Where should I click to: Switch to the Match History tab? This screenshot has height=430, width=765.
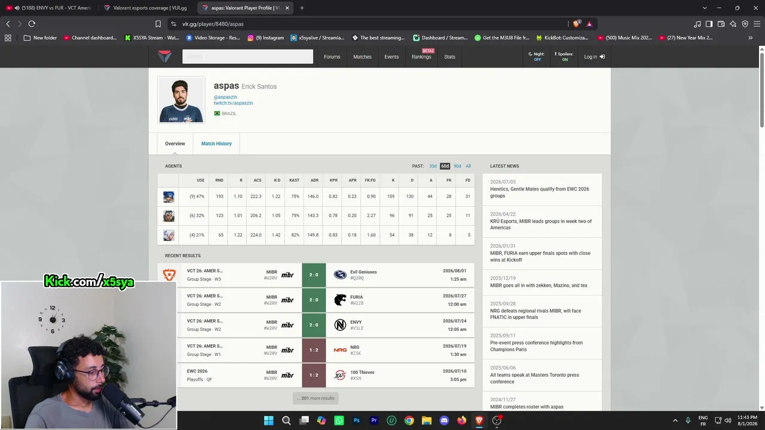(x=216, y=144)
